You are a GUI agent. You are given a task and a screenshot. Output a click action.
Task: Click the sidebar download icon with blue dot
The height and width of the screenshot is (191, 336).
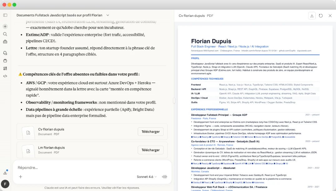point(5,173)
